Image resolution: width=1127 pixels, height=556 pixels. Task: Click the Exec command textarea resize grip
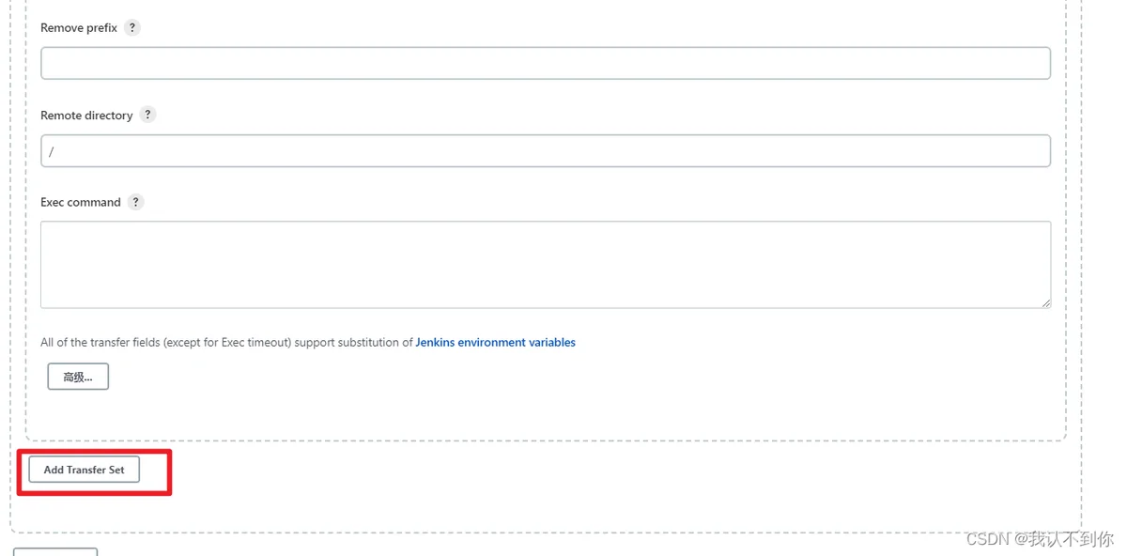coord(1045,303)
